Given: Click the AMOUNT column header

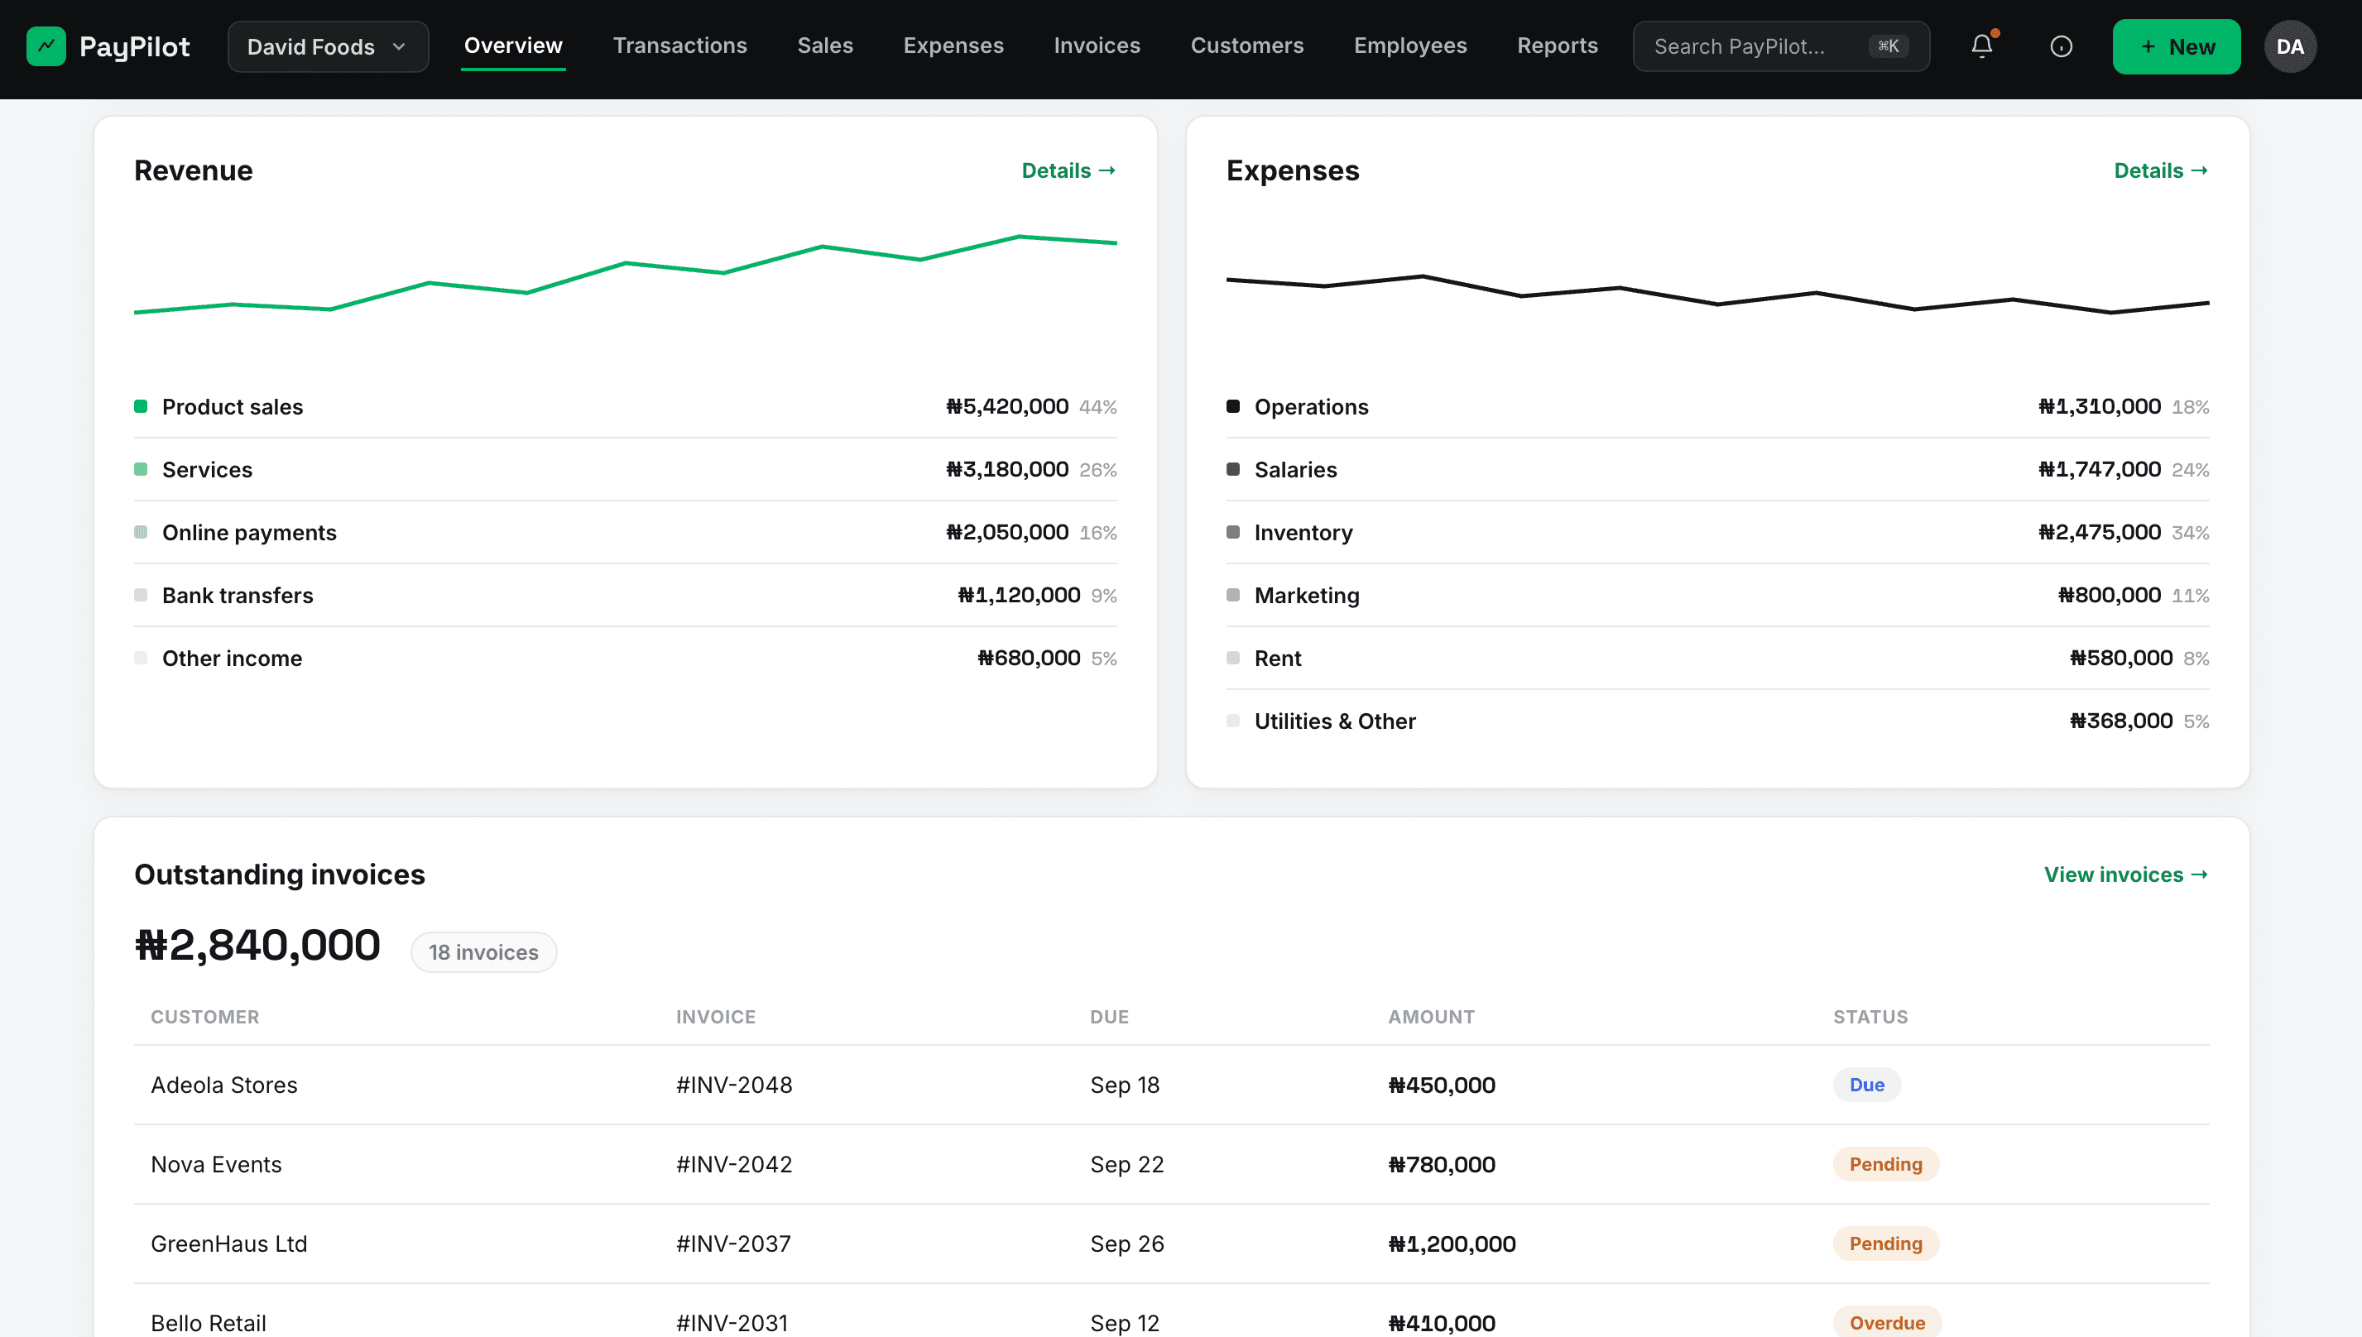Looking at the screenshot, I should (1431, 1018).
